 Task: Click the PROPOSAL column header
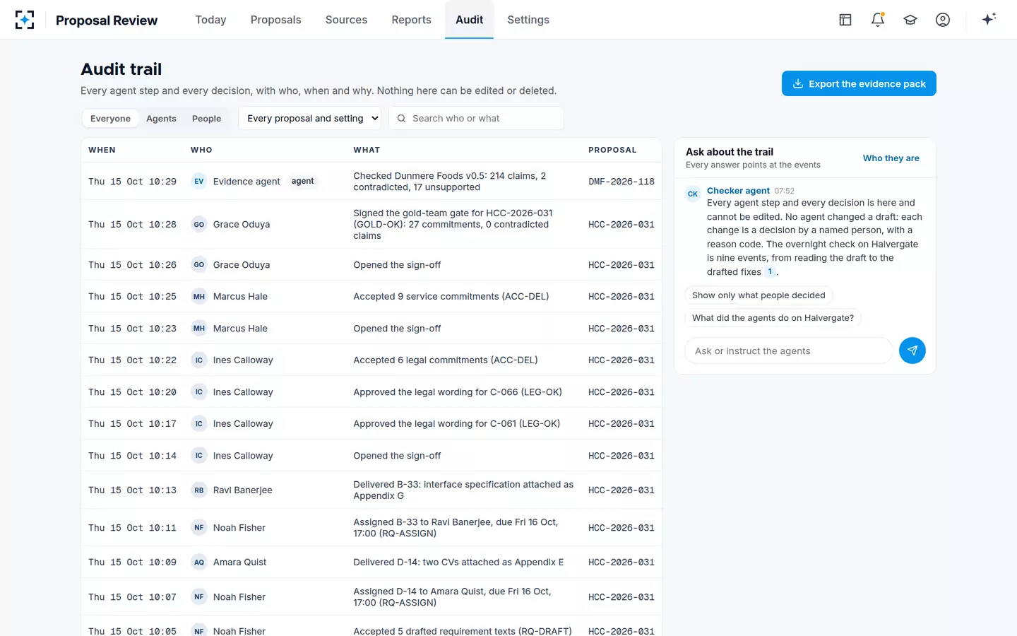tap(612, 150)
